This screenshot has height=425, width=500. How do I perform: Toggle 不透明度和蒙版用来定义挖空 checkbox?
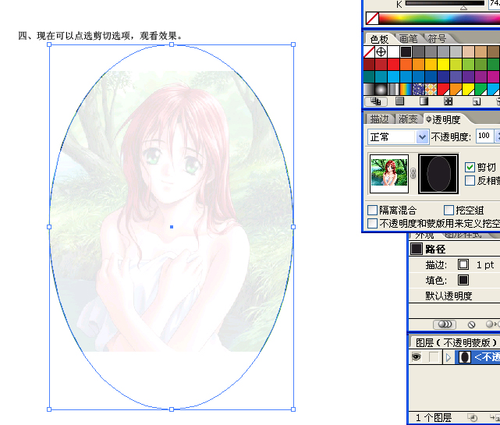coord(372,223)
